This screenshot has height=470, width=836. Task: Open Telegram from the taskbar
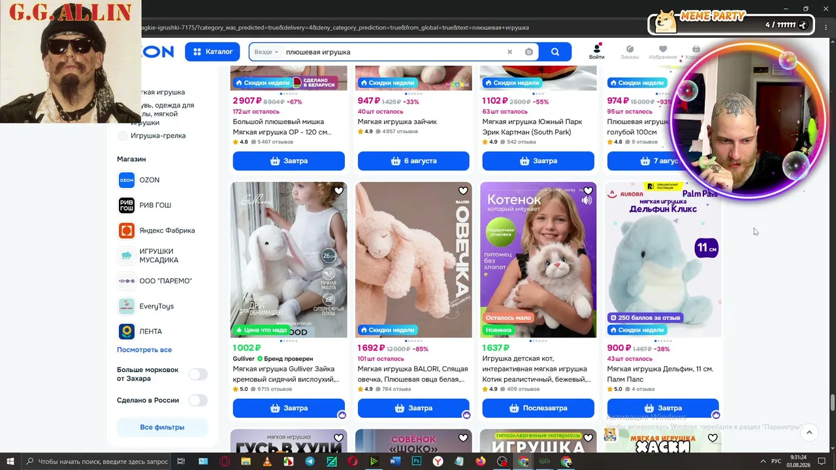pyautogui.click(x=310, y=462)
